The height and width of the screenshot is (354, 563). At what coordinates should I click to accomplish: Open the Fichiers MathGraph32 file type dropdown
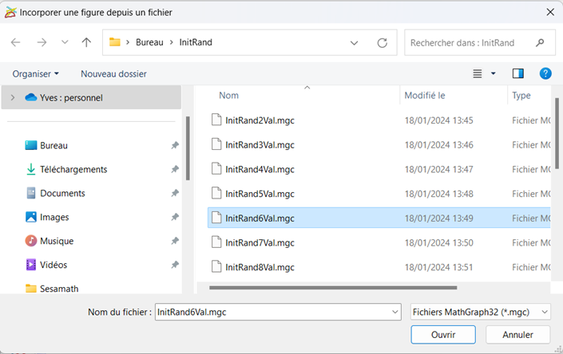[x=480, y=312]
